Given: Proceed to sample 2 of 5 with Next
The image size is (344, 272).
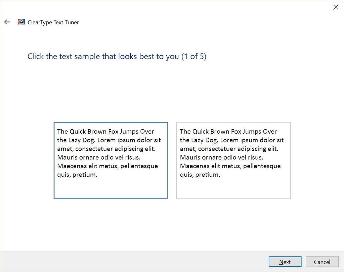Looking at the screenshot, I should point(285,262).
